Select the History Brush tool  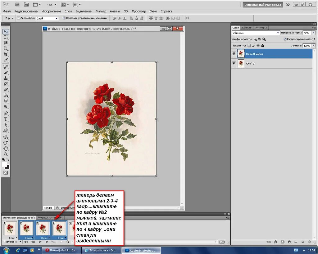pyautogui.click(x=6, y=84)
